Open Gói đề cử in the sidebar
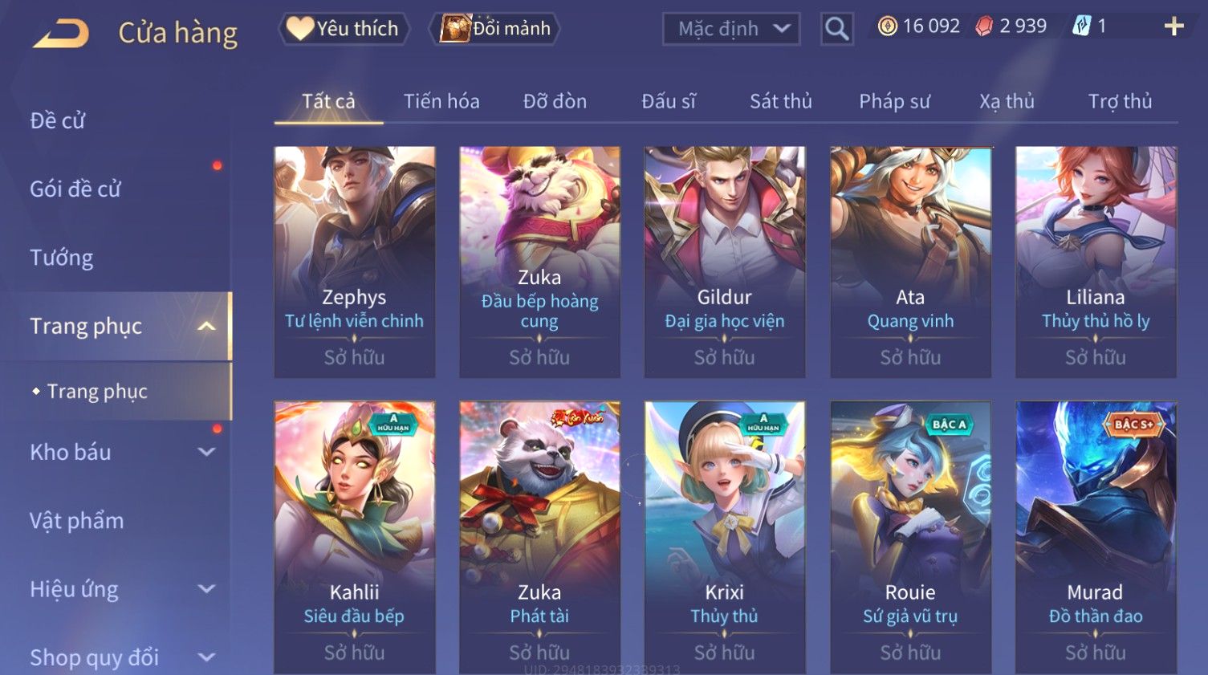 point(75,189)
